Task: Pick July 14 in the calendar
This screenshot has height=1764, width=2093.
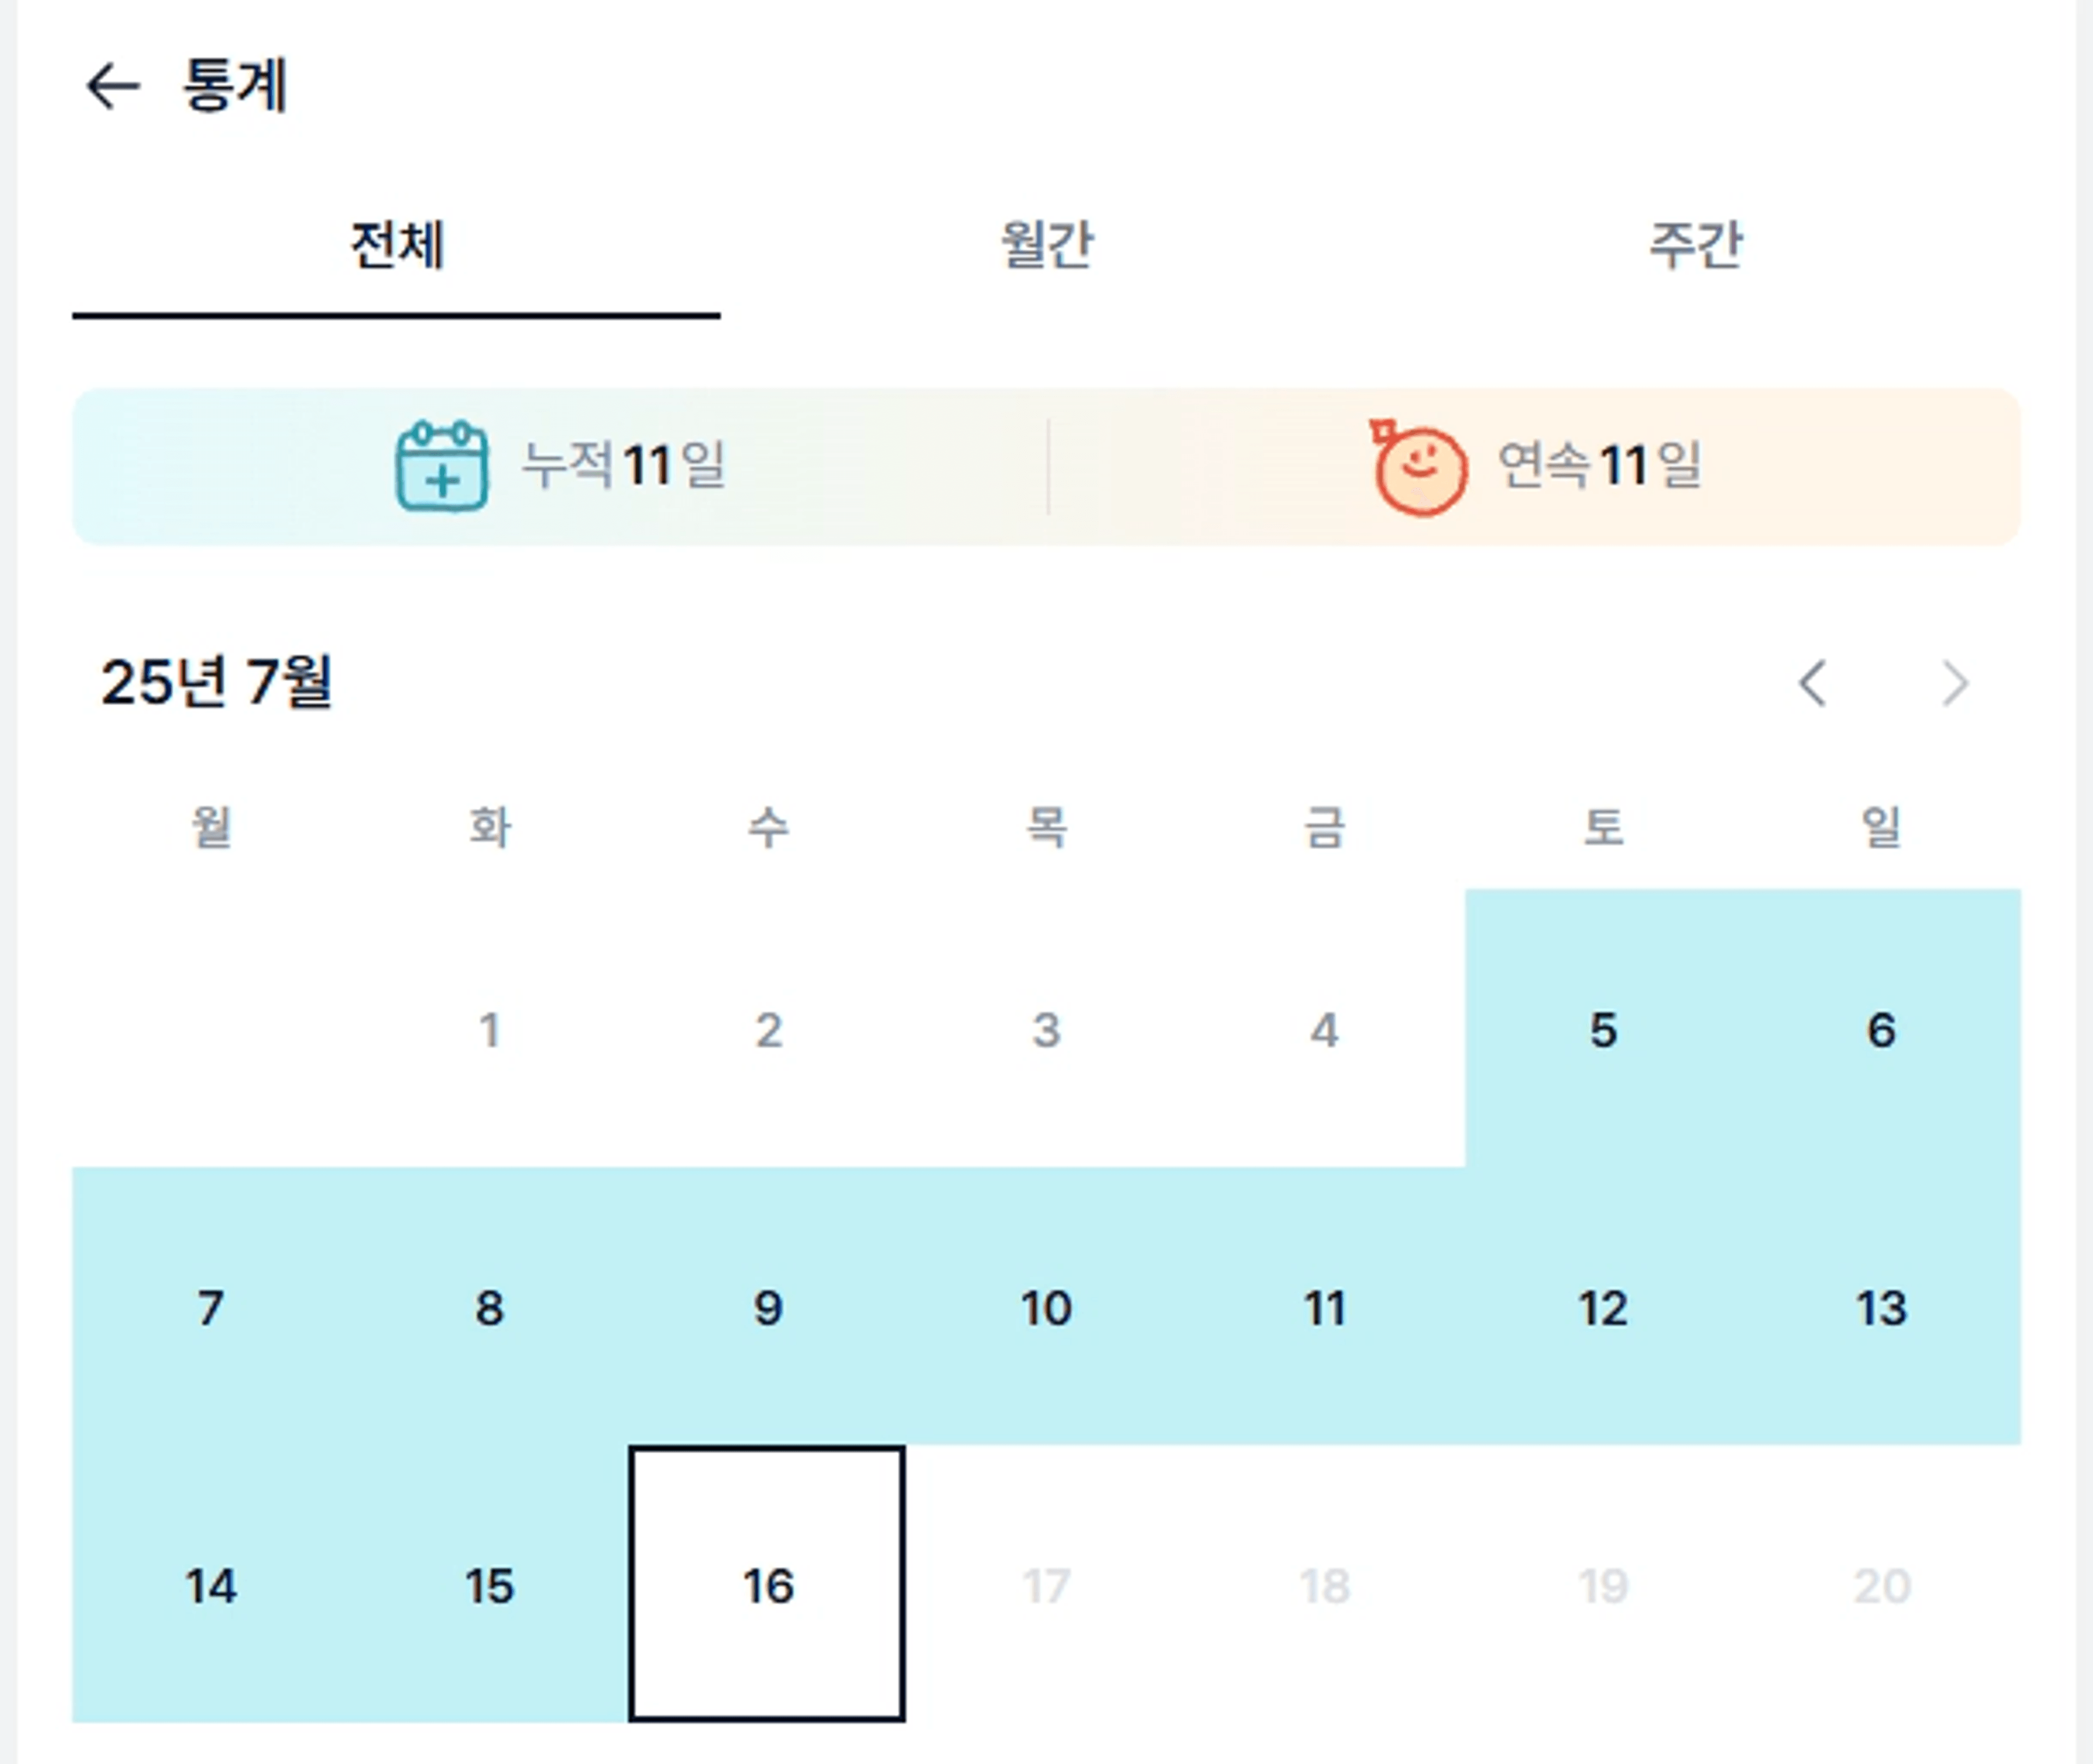Action: [211, 1585]
